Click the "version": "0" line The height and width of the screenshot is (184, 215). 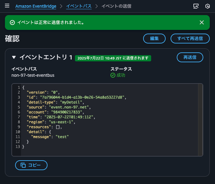(43, 92)
